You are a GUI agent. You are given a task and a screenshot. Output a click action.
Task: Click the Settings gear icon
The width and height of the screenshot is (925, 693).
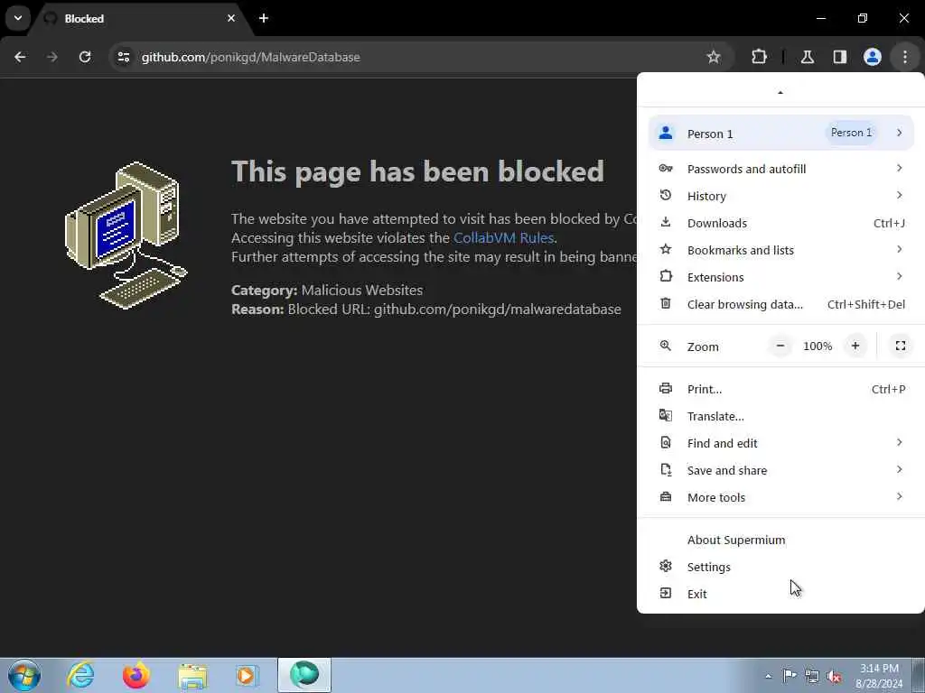666,567
